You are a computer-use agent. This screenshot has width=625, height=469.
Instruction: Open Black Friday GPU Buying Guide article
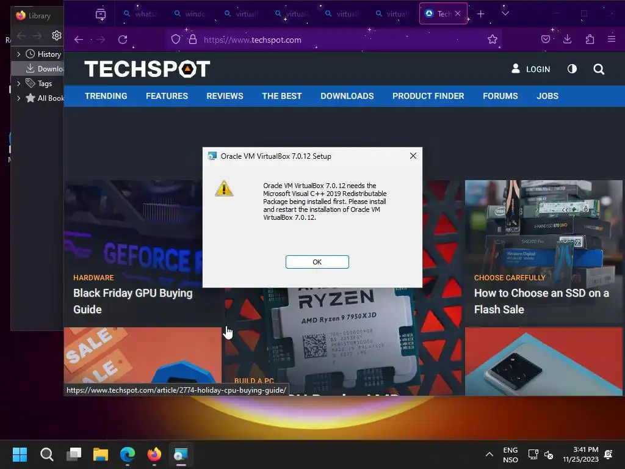point(132,301)
